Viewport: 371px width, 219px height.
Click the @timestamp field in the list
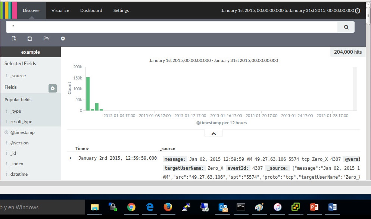[x=22, y=132]
